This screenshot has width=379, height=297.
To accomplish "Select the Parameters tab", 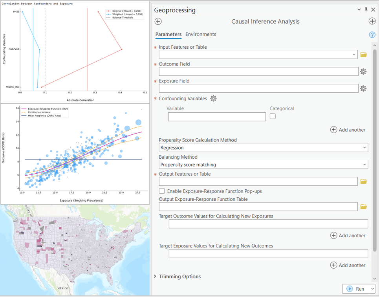I will [x=168, y=34].
